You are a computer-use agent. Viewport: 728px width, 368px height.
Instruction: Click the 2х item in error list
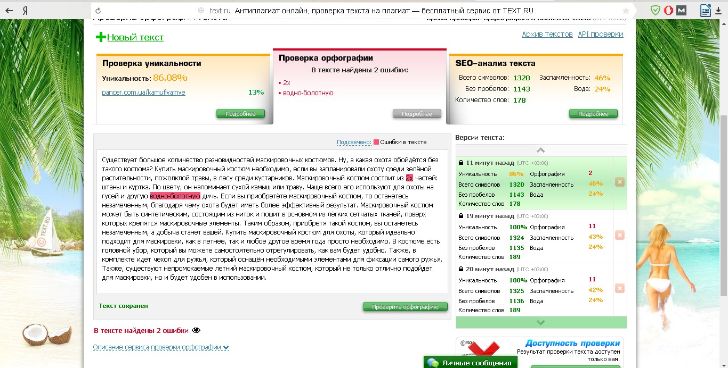click(286, 83)
